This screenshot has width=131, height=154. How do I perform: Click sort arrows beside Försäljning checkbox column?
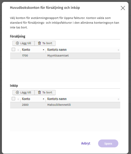pyautogui.click(x=18, y=50)
